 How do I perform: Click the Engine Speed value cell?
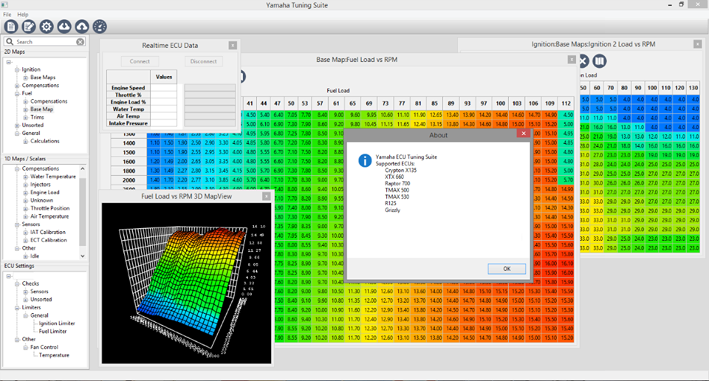(164, 88)
